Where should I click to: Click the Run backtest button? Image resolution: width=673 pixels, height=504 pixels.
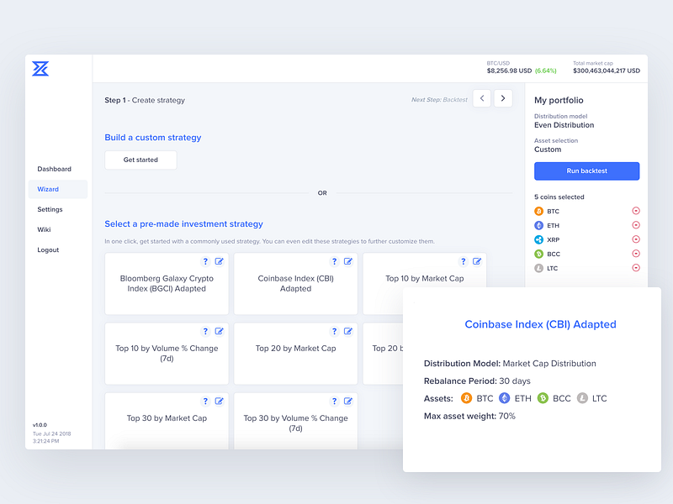point(586,171)
